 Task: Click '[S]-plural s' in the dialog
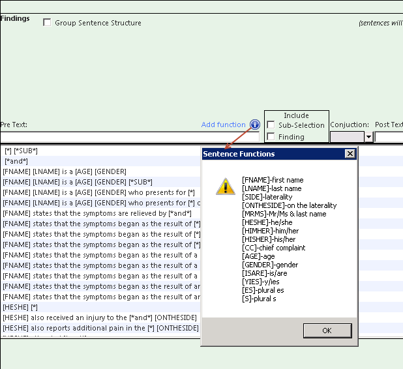[x=259, y=299]
